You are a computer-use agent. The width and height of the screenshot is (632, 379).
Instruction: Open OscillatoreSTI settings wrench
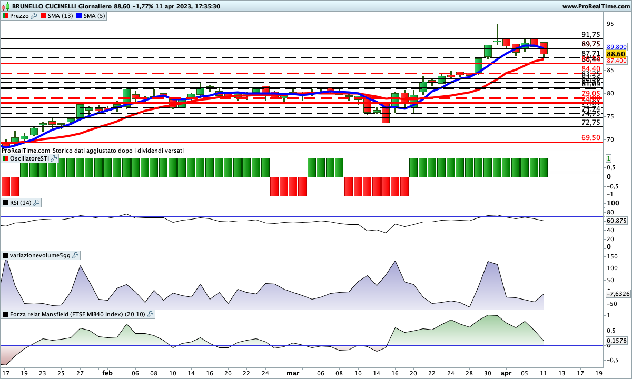click(x=54, y=158)
